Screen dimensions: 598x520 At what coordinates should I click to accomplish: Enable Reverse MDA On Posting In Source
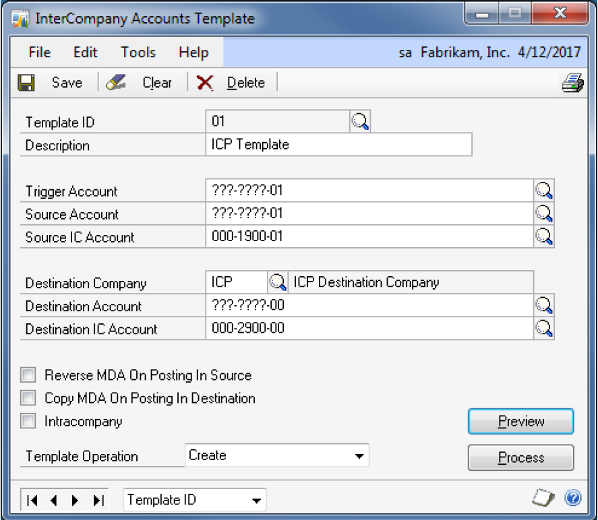coord(28,375)
